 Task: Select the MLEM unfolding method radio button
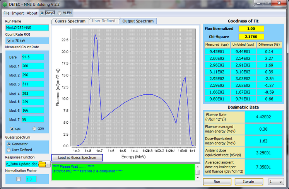pos(59,13)
